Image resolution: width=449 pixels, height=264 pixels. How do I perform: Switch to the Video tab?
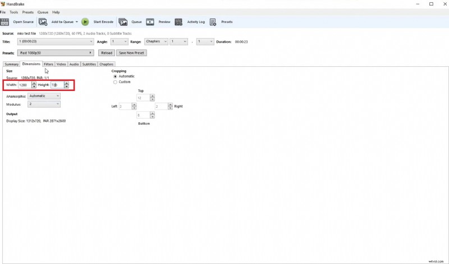[x=61, y=64]
